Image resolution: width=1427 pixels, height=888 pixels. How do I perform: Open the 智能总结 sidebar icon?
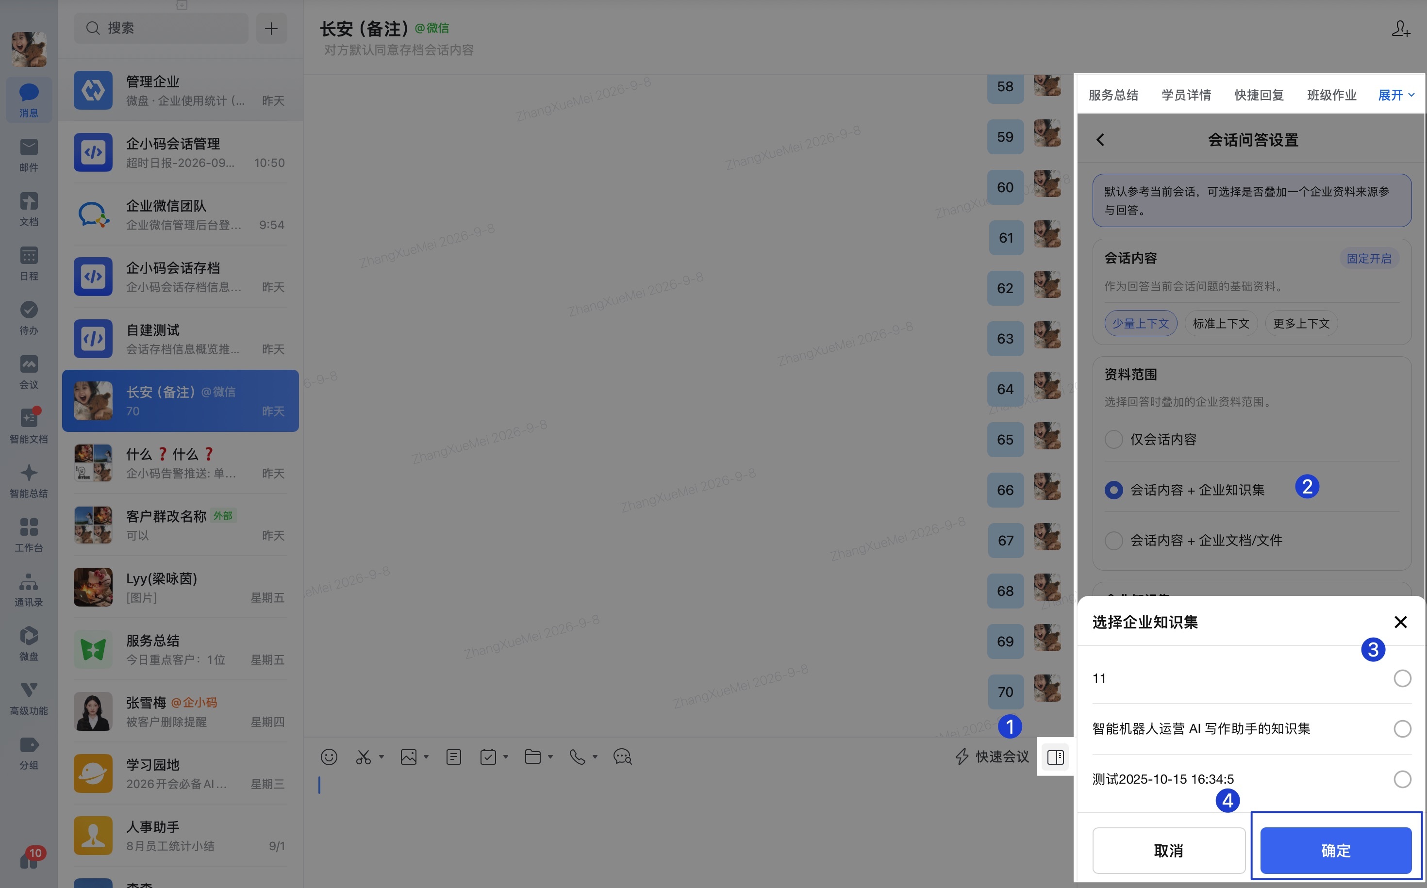tap(29, 480)
